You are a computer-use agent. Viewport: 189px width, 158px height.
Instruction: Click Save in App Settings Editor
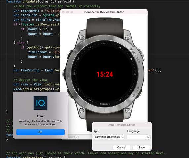141,147
